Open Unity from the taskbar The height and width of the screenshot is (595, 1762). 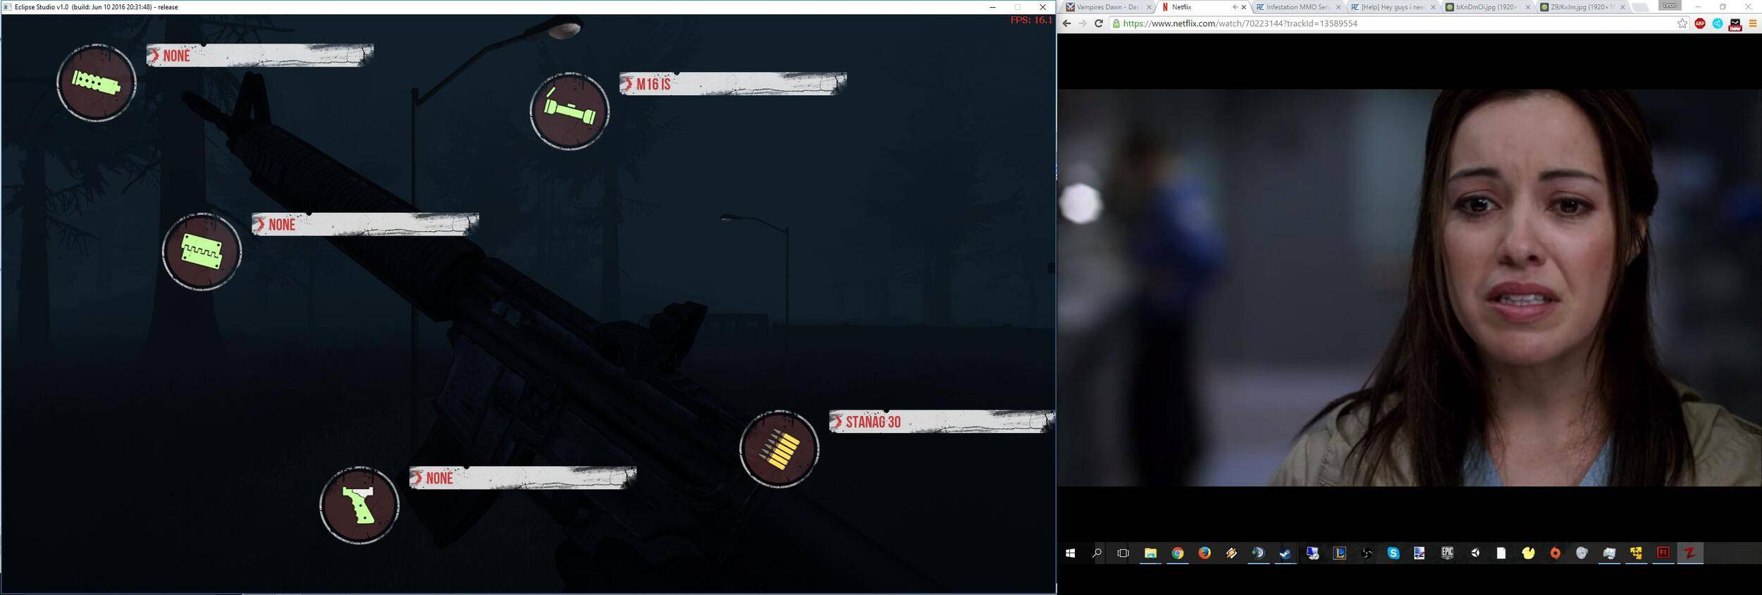pyautogui.click(x=1474, y=553)
